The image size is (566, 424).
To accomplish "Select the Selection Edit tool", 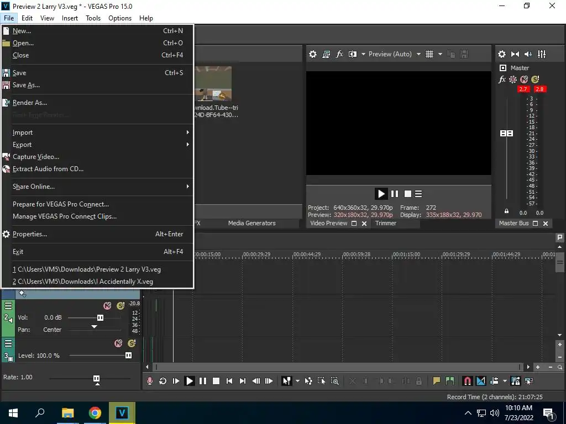I will [321, 381].
